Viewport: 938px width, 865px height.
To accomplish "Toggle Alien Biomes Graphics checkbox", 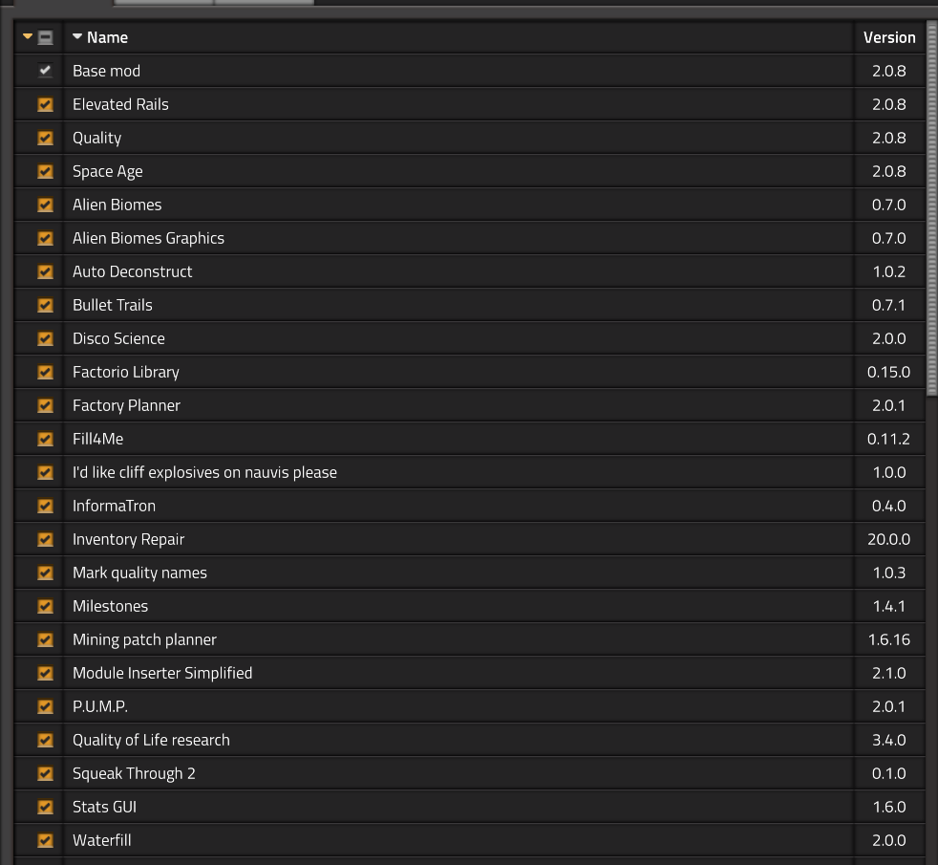I will 46,238.
